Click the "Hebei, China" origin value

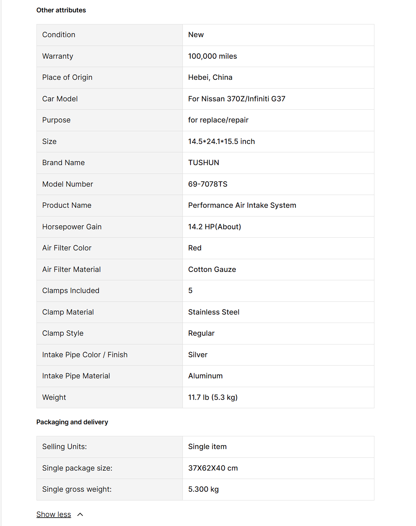tap(210, 77)
